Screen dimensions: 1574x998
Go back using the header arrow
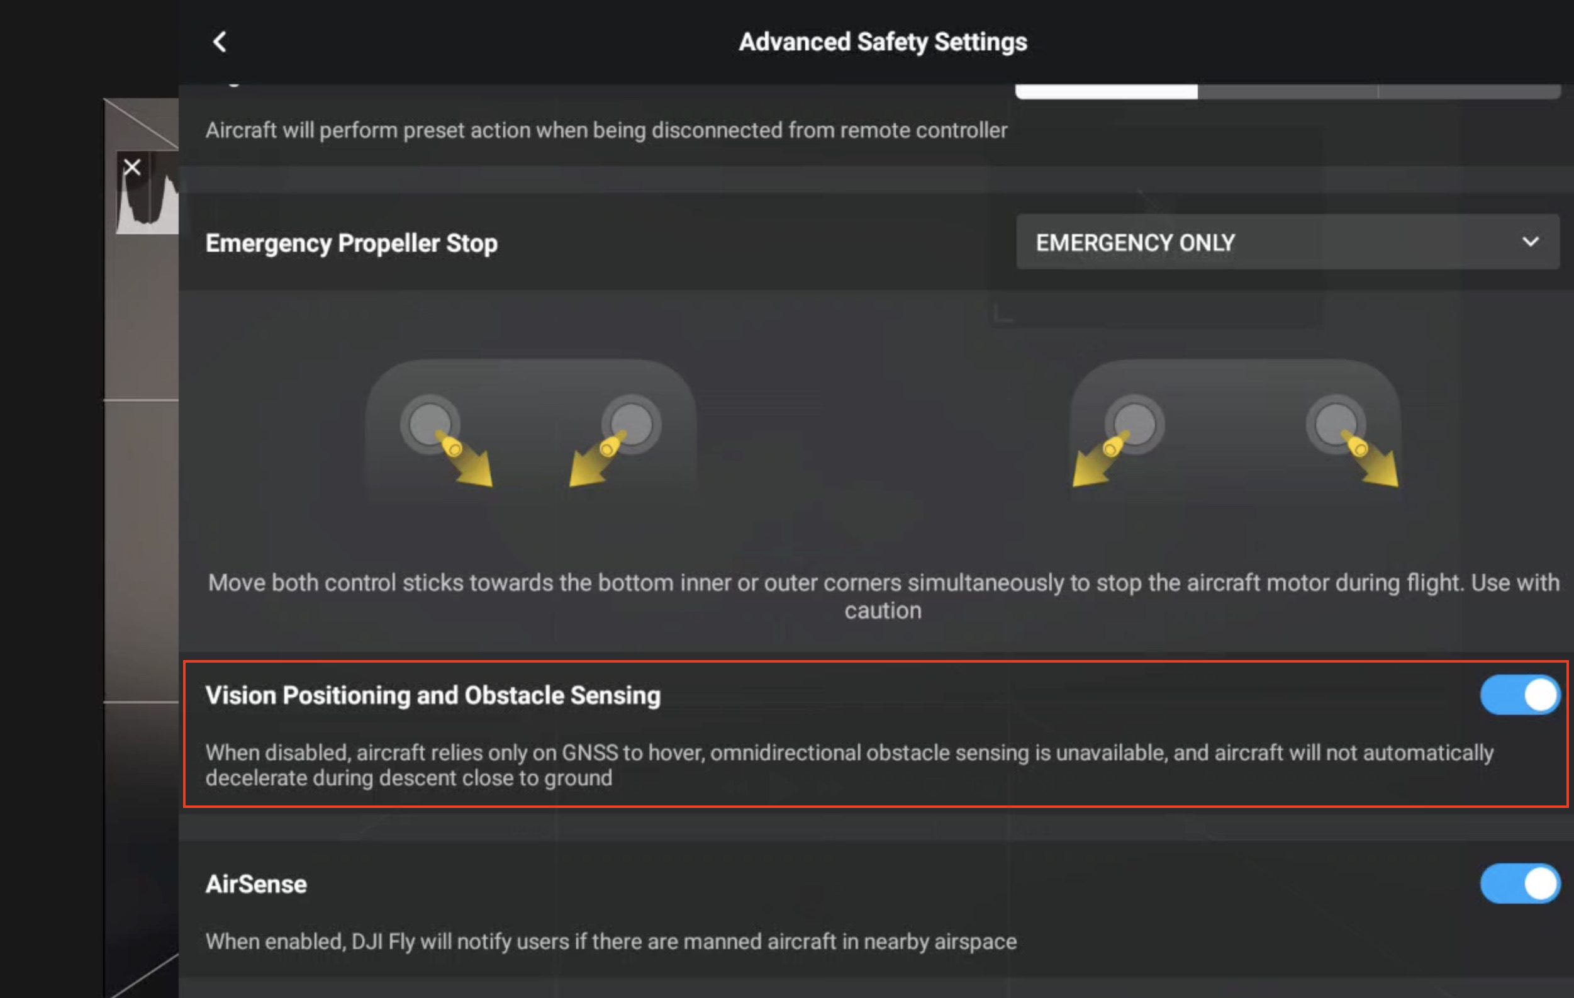(x=220, y=43)
